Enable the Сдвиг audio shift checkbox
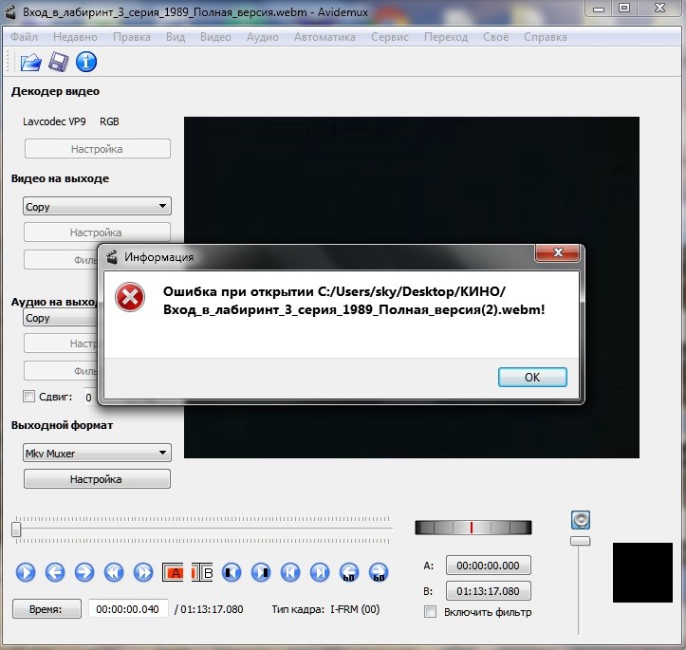The height and width of the screenshot is (650, 686). (x=28, y=397)
